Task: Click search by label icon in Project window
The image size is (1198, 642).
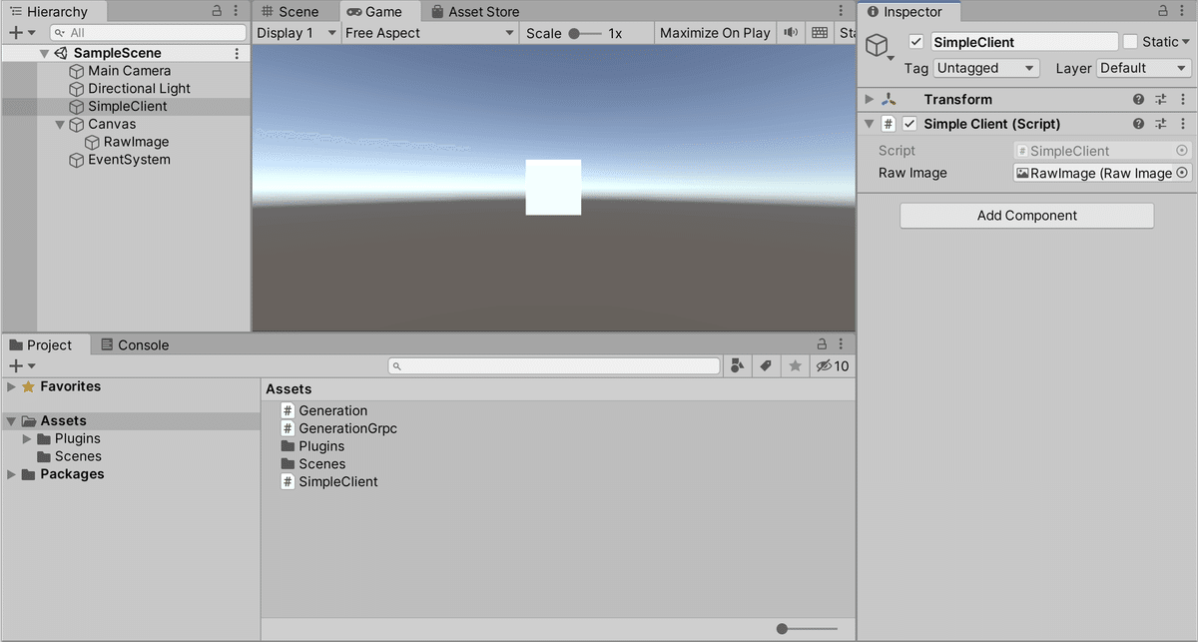Action: pyautogui.click(x=766, y=365)
